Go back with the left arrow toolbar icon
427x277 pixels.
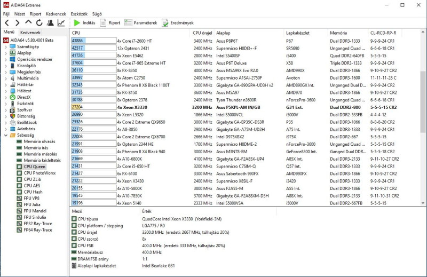pos(7,23)
